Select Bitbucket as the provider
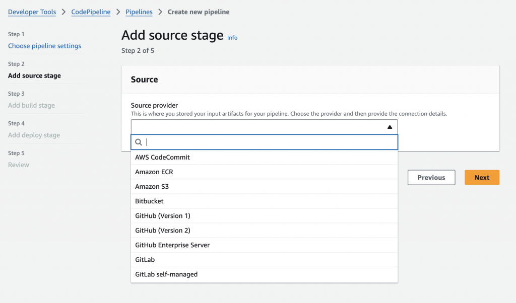The height and width of the screenshot is (303, 516). pyautogui.click(x=149, y=201)
